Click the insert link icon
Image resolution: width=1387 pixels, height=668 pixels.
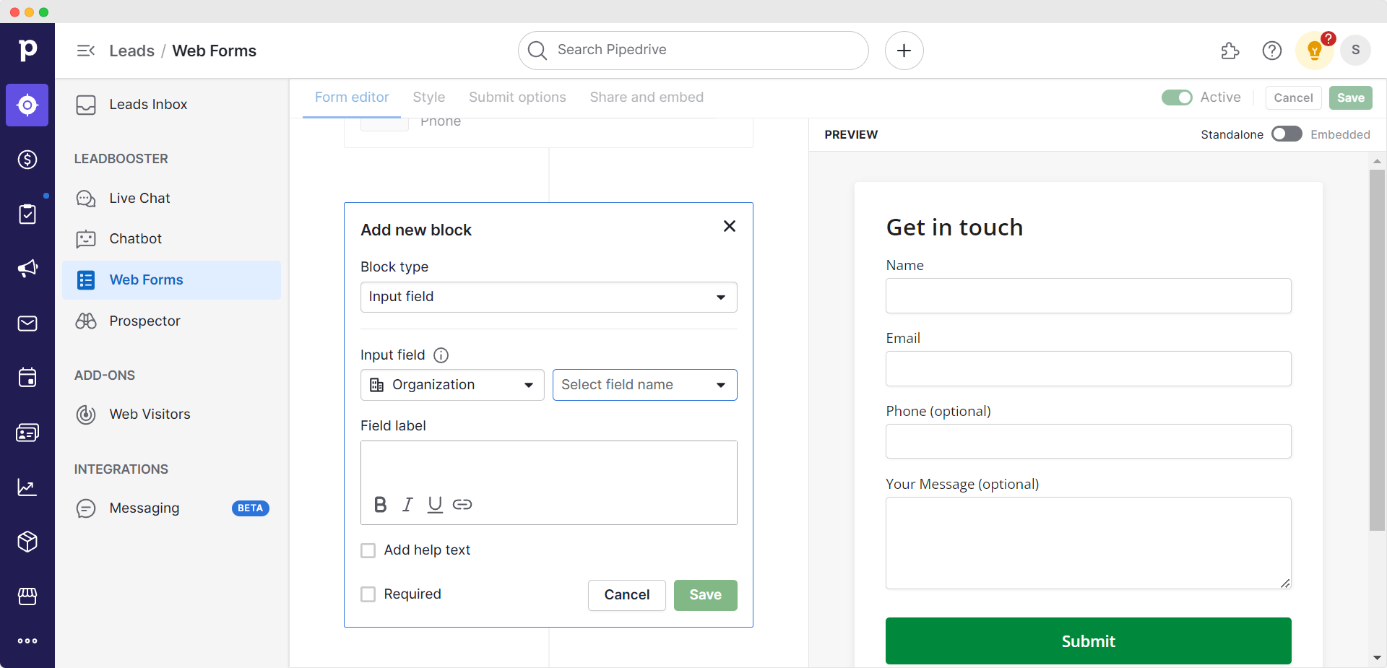[x=462, y=505]
